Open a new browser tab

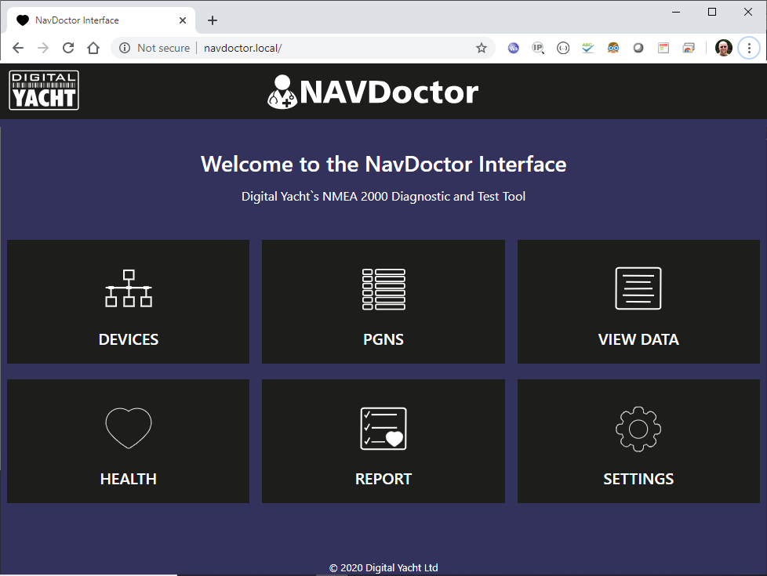pos(213,20)
